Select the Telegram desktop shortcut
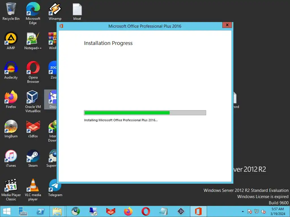 [x=55, y=188]
